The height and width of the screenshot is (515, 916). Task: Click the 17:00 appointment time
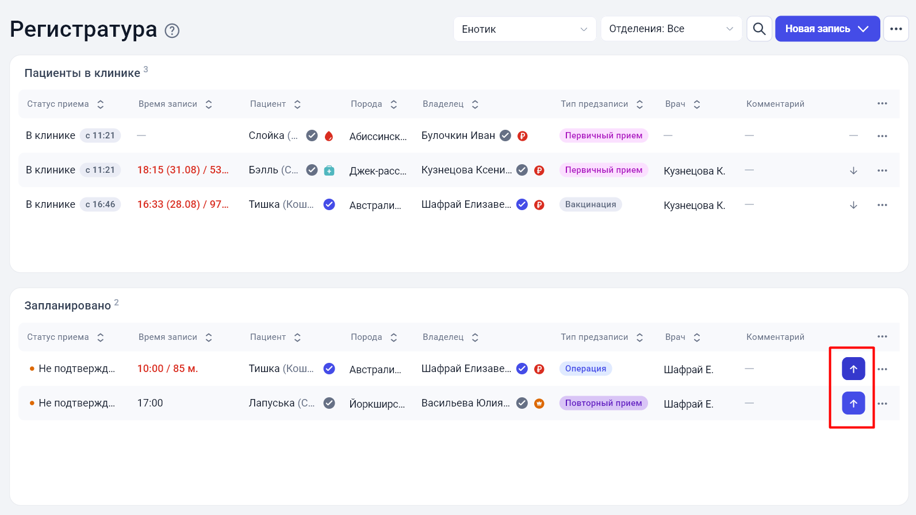point(150,403)
